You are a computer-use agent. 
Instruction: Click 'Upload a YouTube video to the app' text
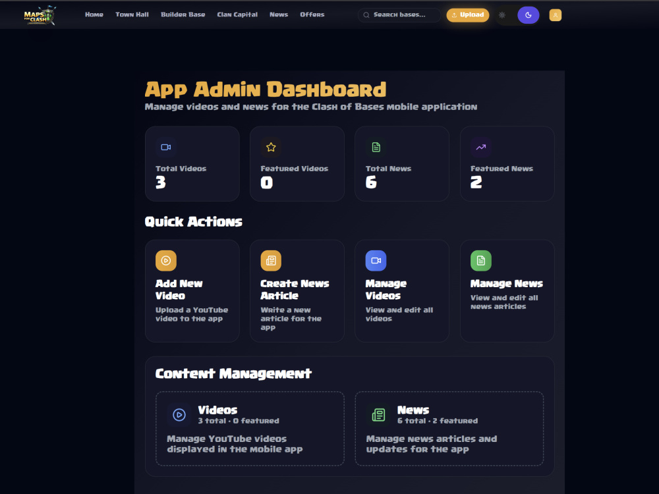point(192,314)
